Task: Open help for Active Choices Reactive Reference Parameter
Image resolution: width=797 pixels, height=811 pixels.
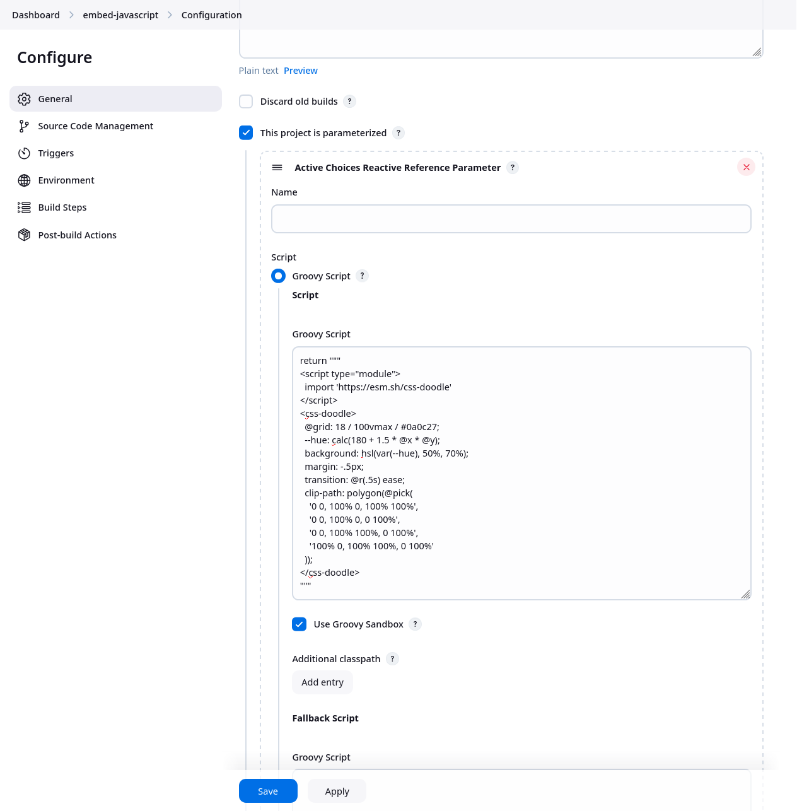Action: click(x=513, y=168)
